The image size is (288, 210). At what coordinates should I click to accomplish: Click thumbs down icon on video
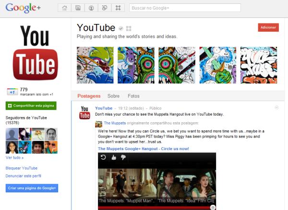tap(123, 157)
